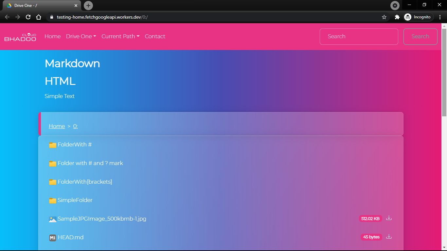
Task: Open the Contact menu item
Action: coord(155,36)
